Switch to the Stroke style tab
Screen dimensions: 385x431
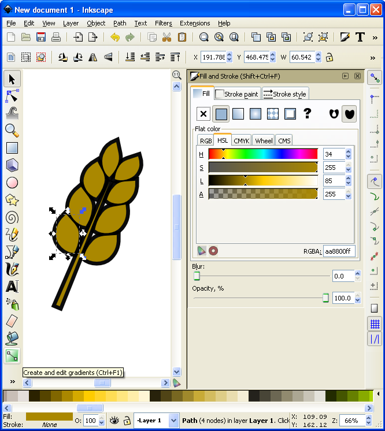click(x=286, y=94)
